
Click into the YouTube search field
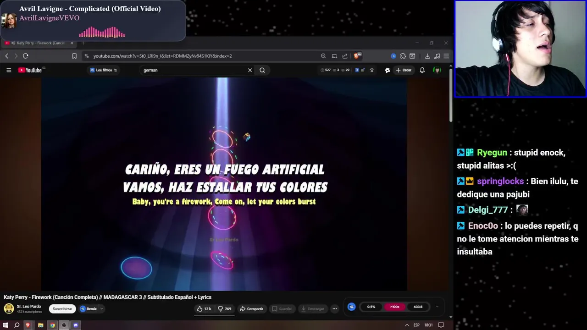pos(194,70)
